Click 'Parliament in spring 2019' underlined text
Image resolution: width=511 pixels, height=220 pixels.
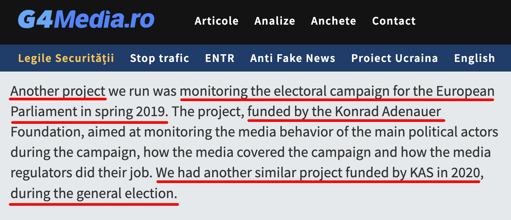pyautogui.click(x=89, y=112)
